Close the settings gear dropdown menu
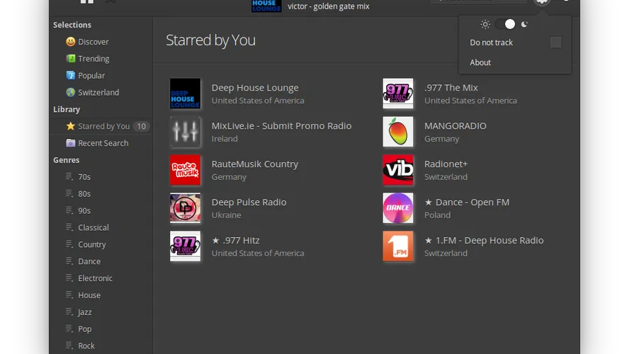Viewport: 629px width, 354px height. click(x=542, y=2)
